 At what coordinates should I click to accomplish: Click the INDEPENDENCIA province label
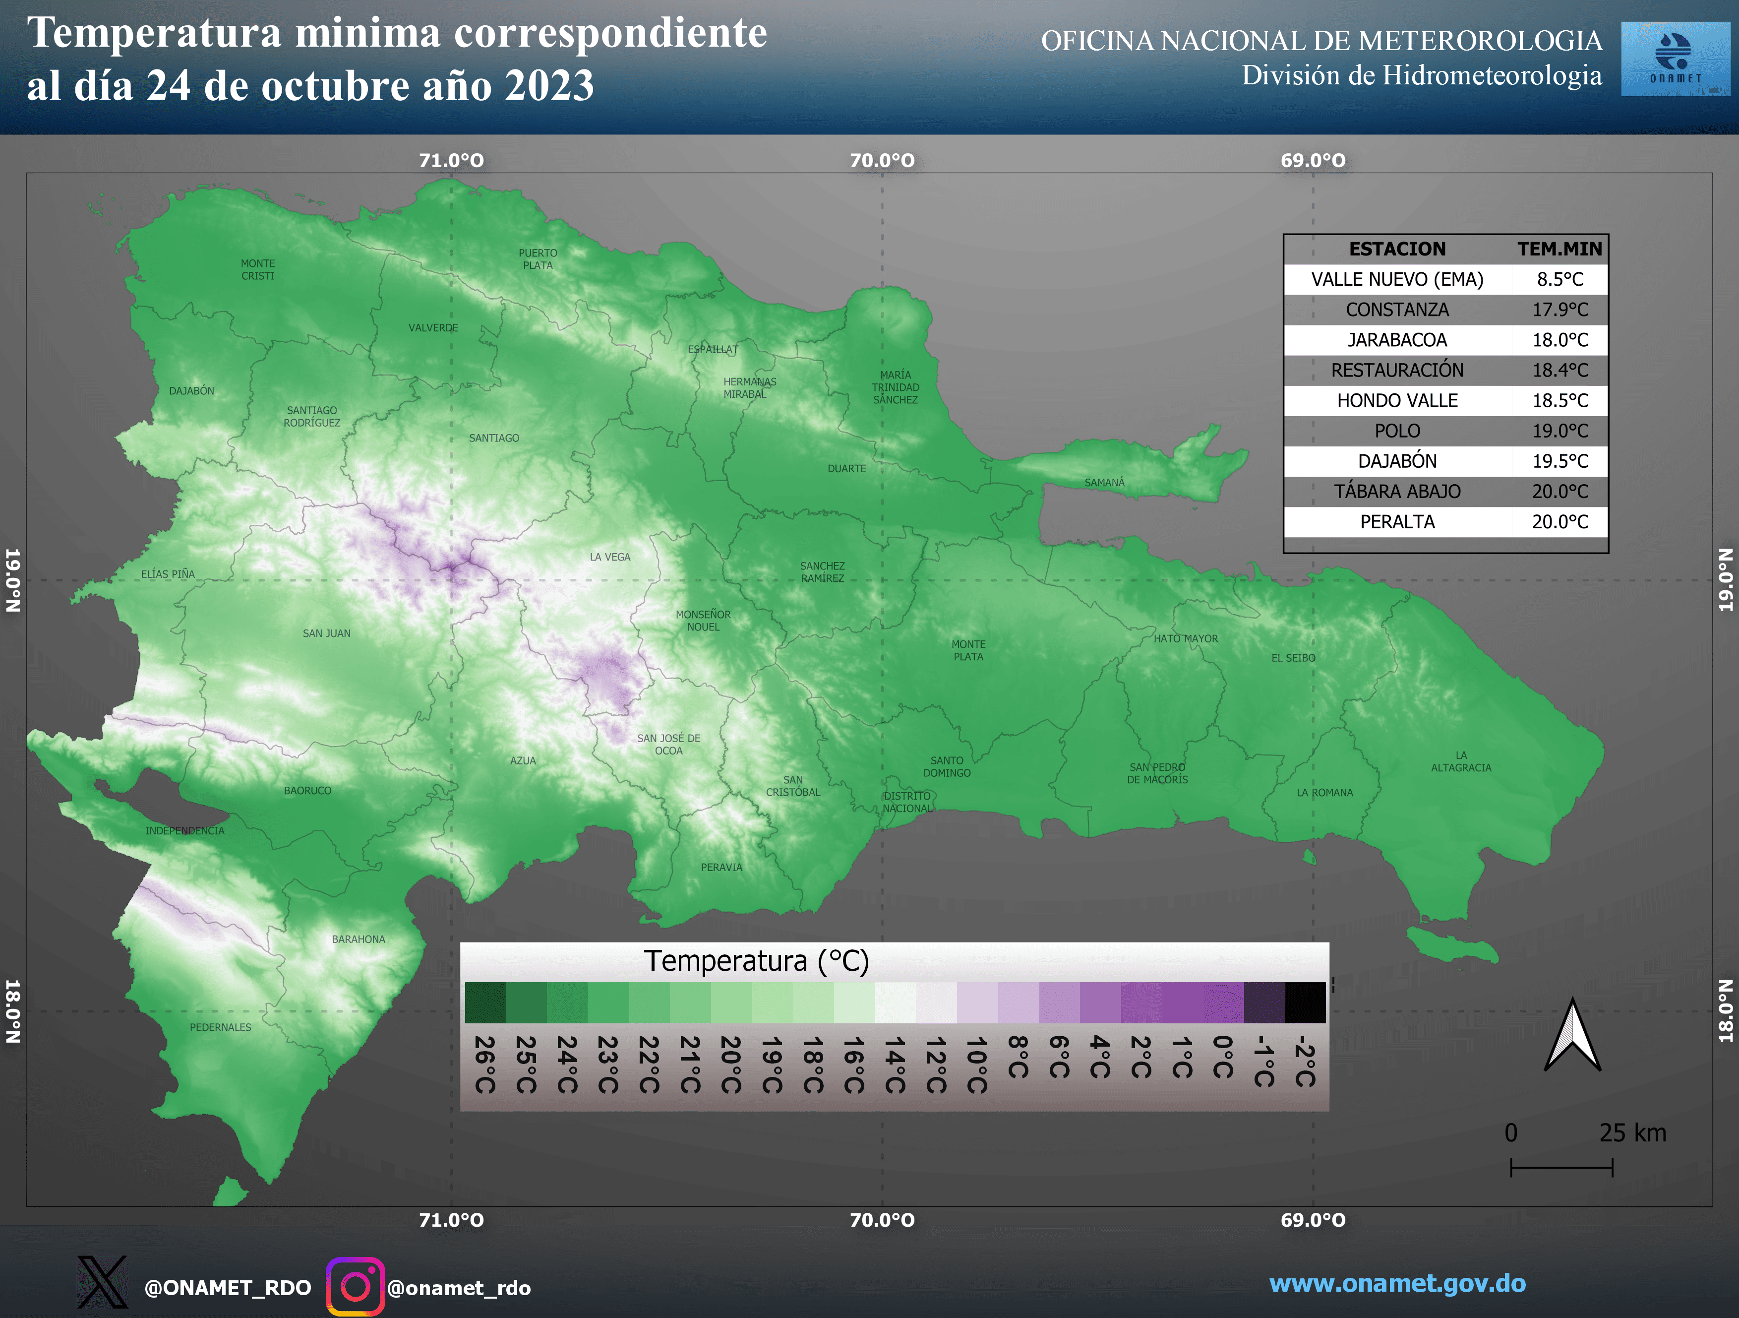tap(185, 830)
